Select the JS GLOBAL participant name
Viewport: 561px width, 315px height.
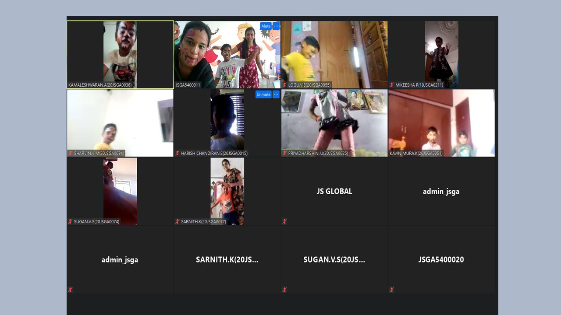(334, 191)
